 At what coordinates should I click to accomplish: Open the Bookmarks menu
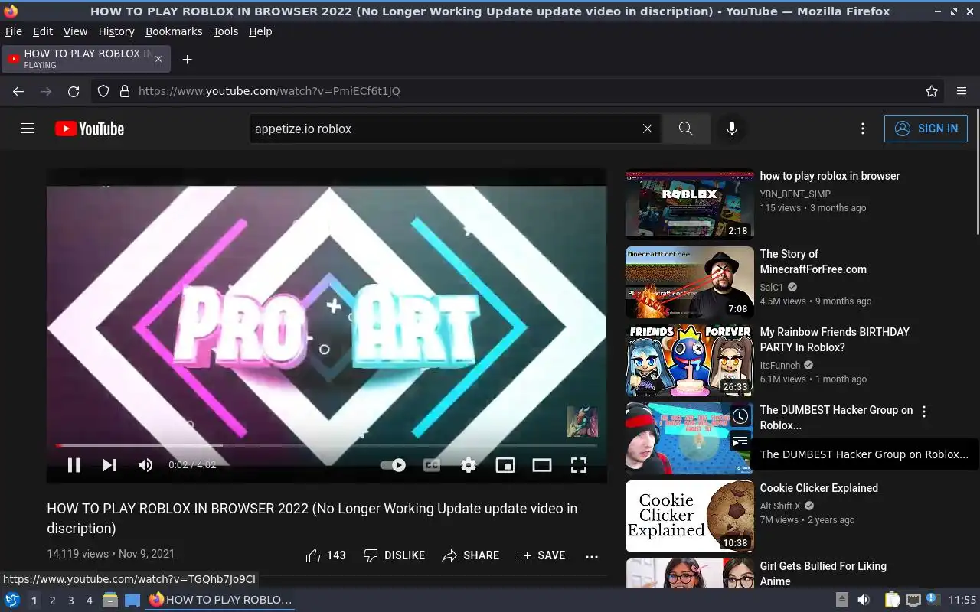click(174, 31)
